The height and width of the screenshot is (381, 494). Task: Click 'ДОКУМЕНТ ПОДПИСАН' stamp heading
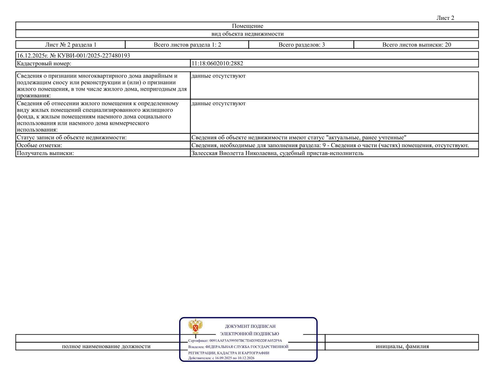(x=250, y=327)
